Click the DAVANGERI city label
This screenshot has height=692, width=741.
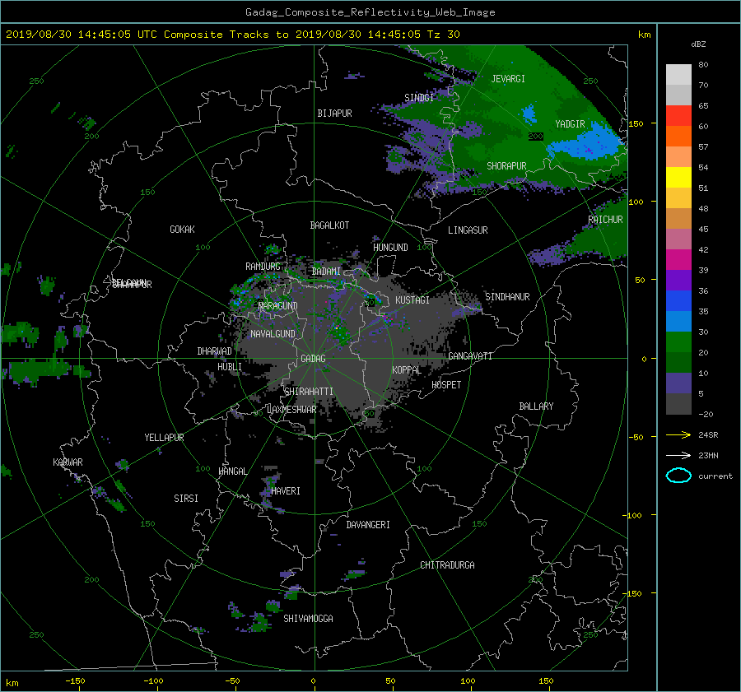368,525
